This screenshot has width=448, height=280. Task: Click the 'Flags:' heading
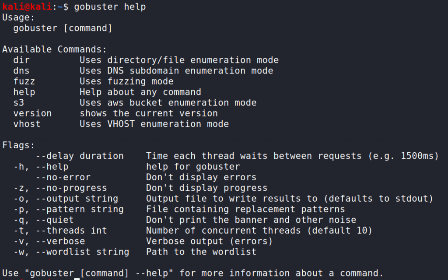click(x=18, y=145)
